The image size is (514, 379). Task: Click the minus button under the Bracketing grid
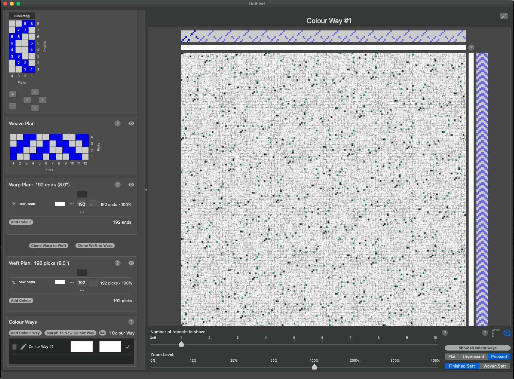point(13,106)
